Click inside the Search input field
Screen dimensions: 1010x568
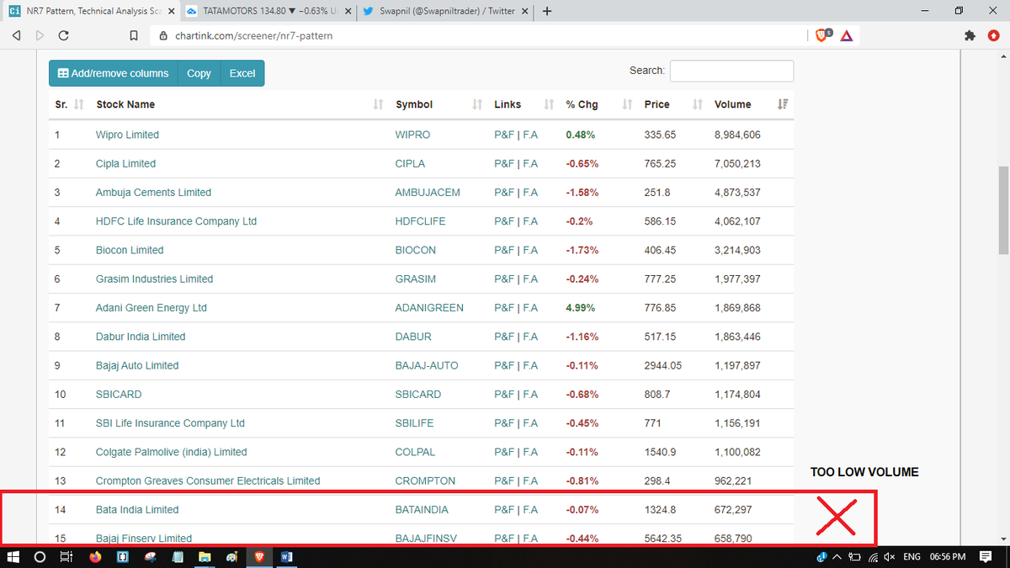(731, 71)
